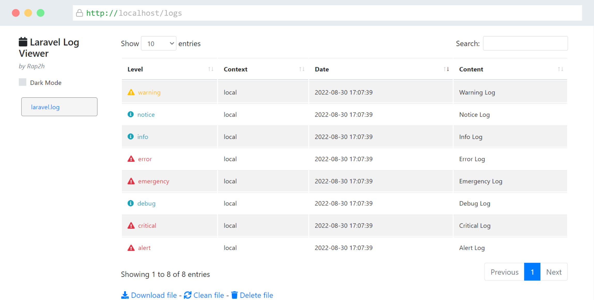Click the debug row info icon
This screenshot has height=300, width=594.
click(x=131, y=203)
